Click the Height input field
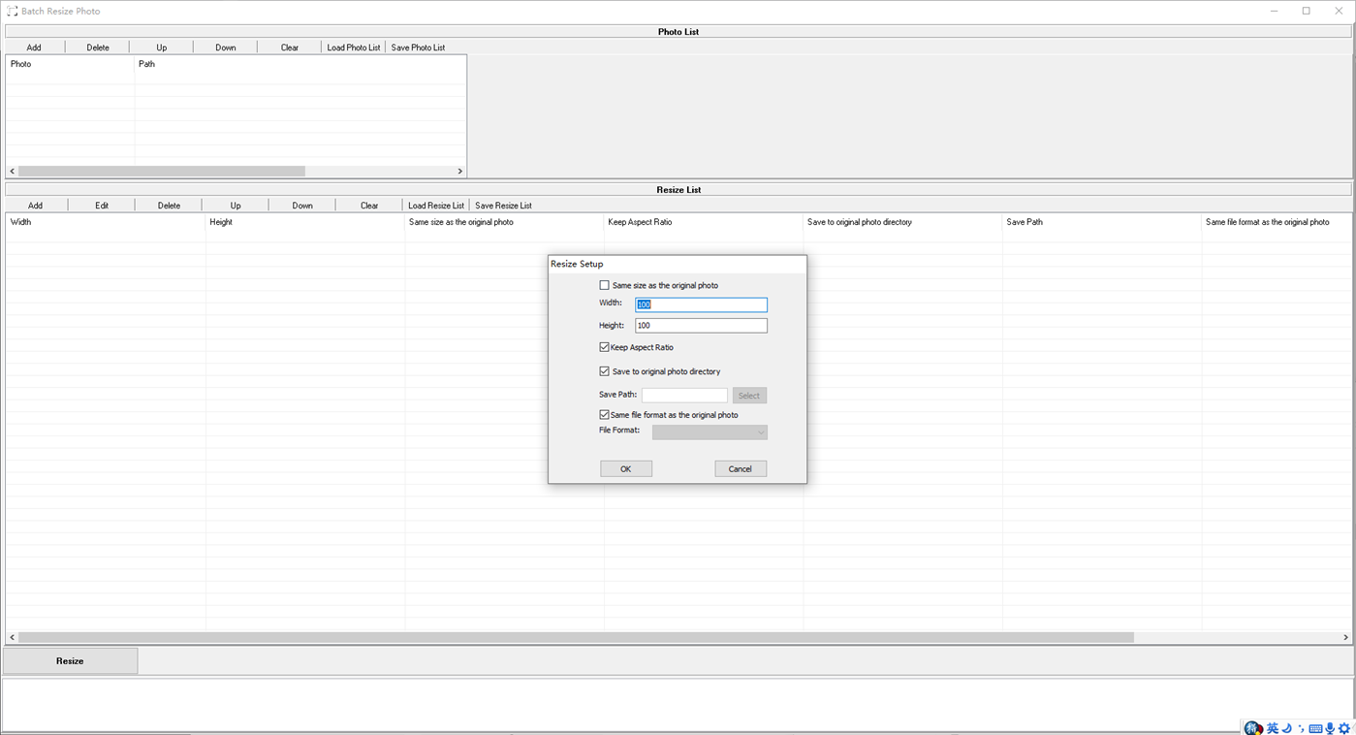 (700, 325)
